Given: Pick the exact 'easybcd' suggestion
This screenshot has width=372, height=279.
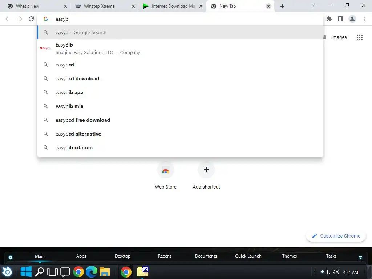Looking at the screenshot, I should pyautogui.click(x=180, y=65).
